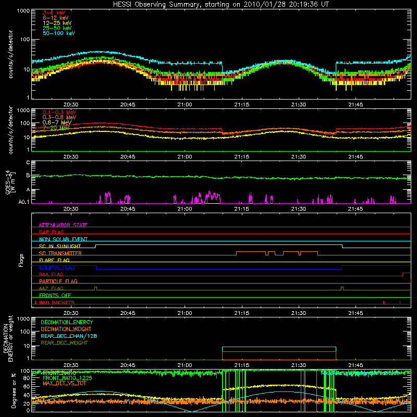417x417 pixels.
Task: Select the SC_TRANSMITTER flag label
Action: click(x=60, y=253)
